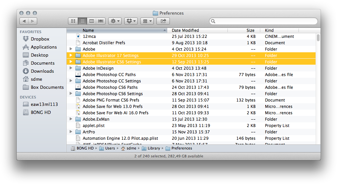Viewport: 337px width, 184px height.
Task: Open the Arrange items dropdown
Action: click(x=147, y=21)
